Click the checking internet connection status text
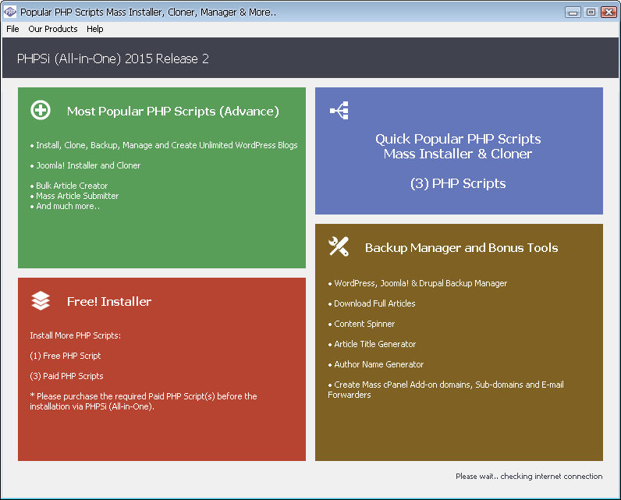 [529, 477]
